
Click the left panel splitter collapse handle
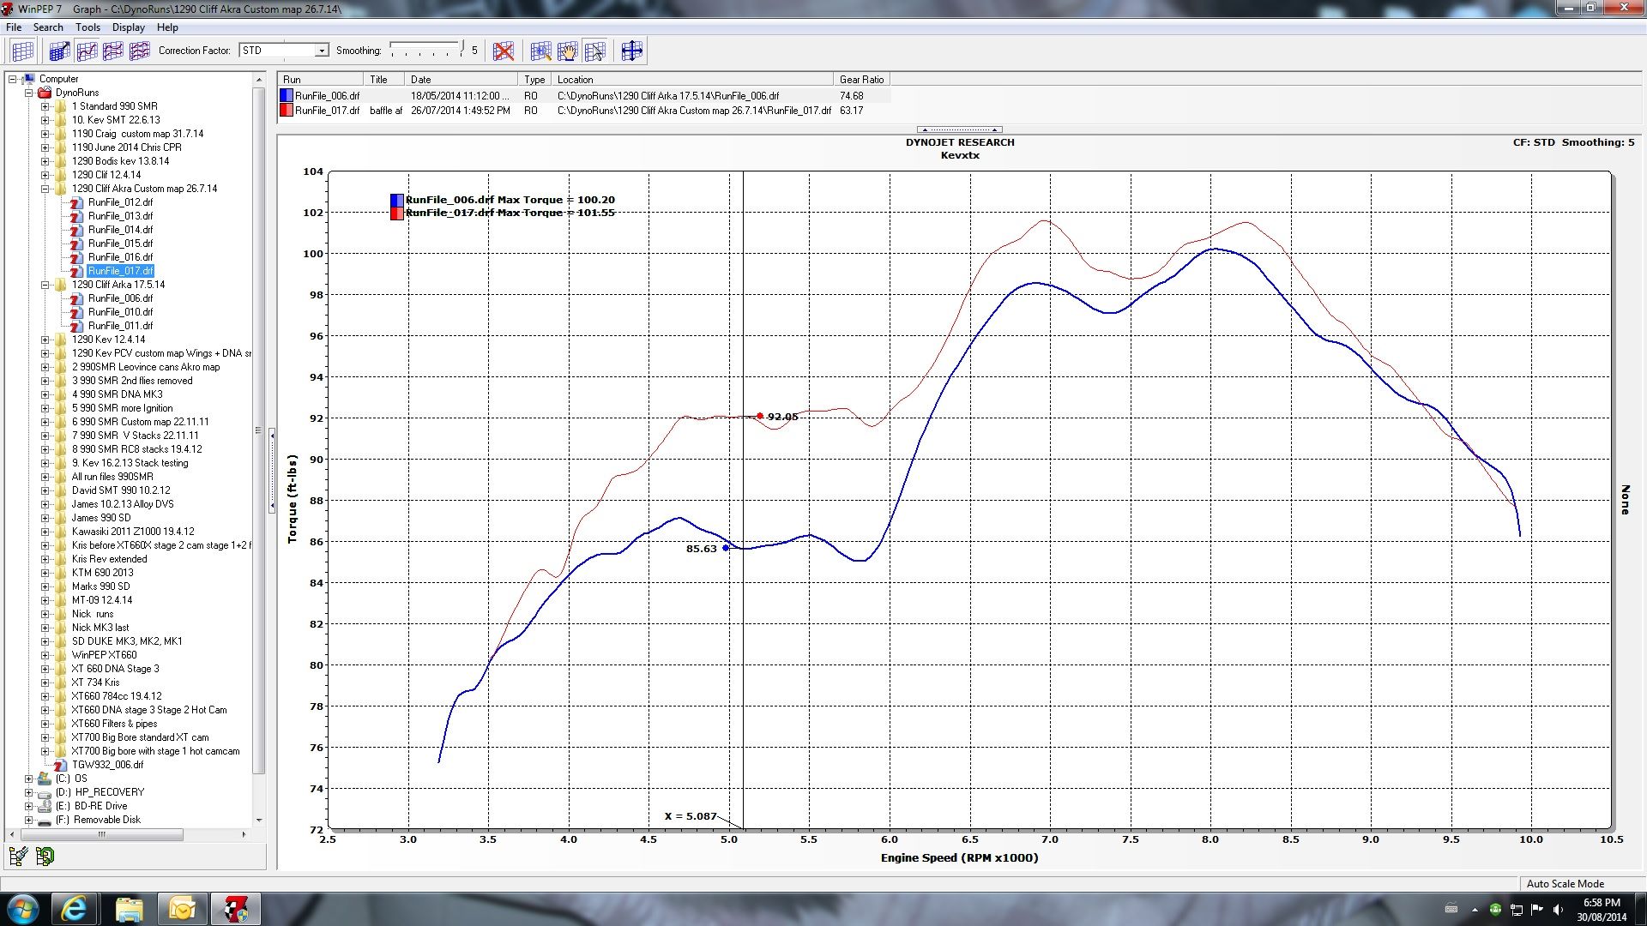pyautogui.click(x=272, y=472)
